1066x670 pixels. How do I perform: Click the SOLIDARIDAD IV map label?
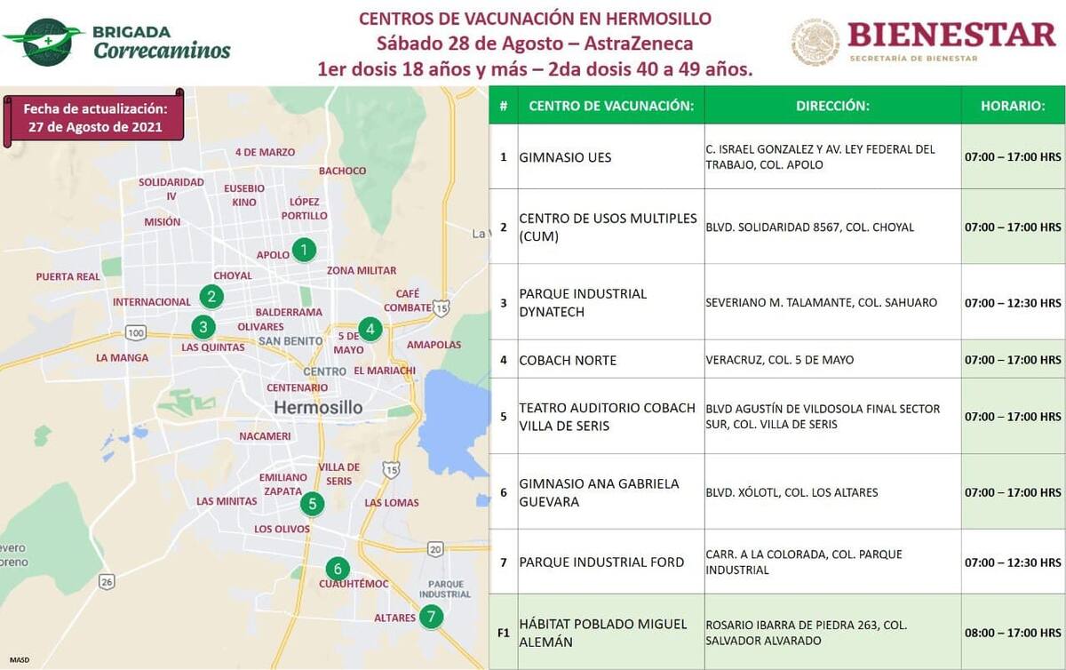point(171,188)
